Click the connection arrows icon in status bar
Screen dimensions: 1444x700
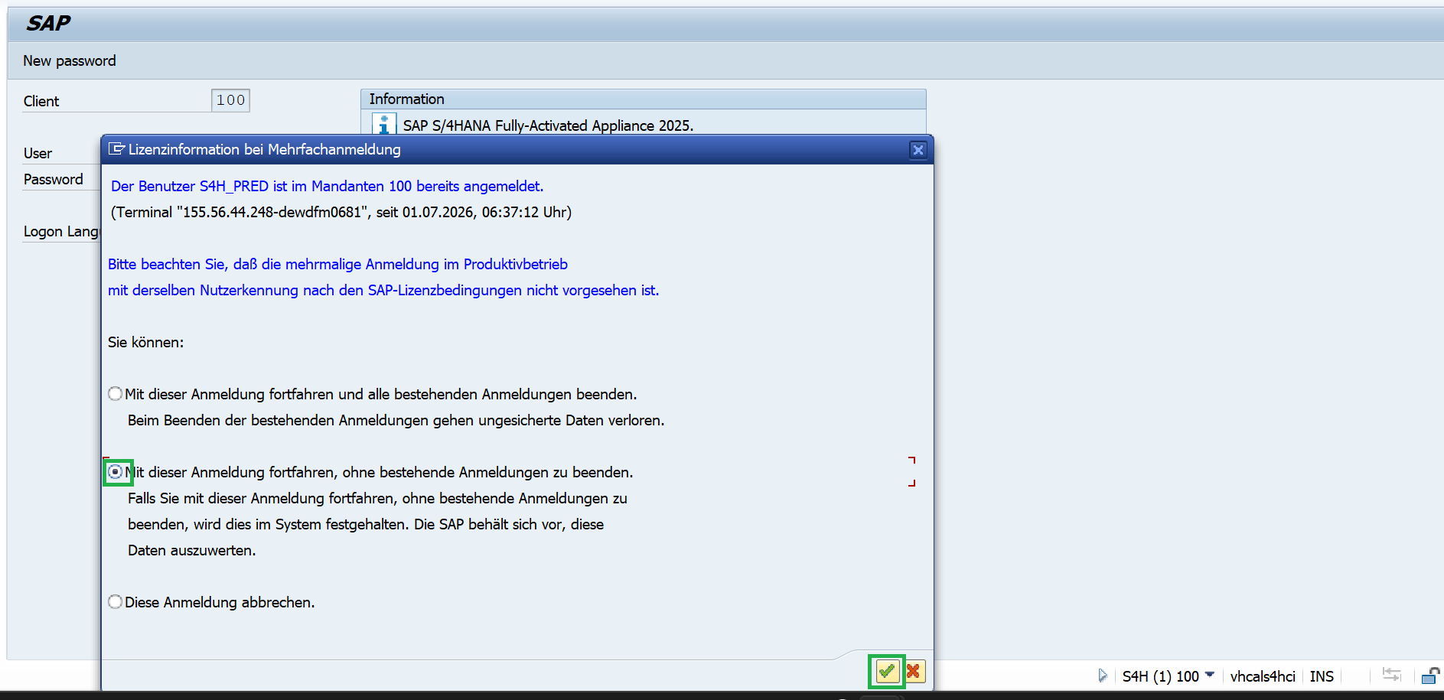click(1392, 675)
